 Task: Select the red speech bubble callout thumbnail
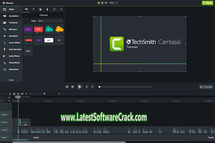(39, 29)
